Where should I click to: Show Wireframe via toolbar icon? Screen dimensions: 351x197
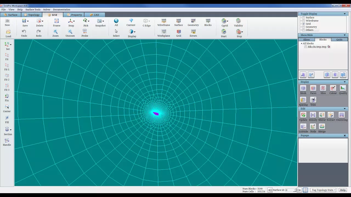tap(164, 21)
